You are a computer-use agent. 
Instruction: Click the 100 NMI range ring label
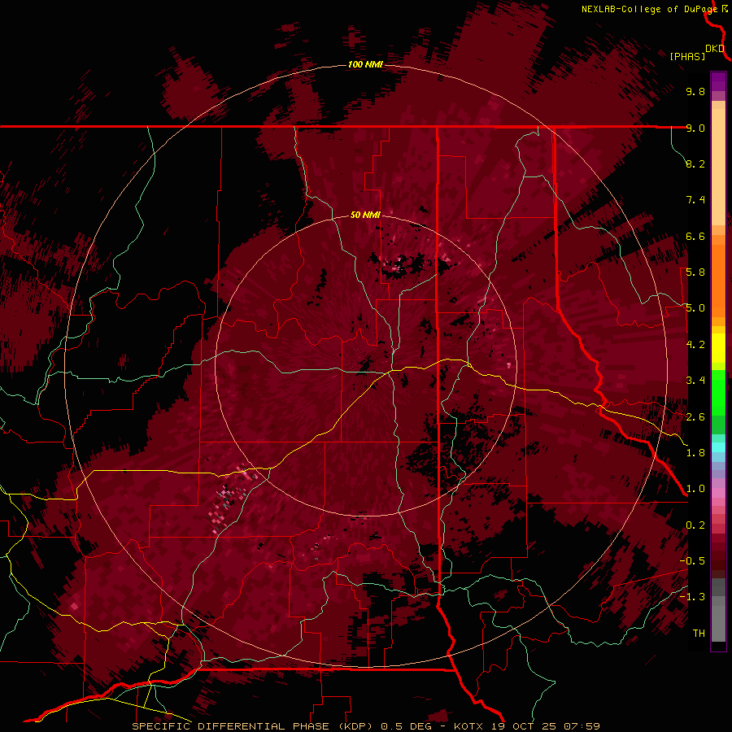pos(365,64)
